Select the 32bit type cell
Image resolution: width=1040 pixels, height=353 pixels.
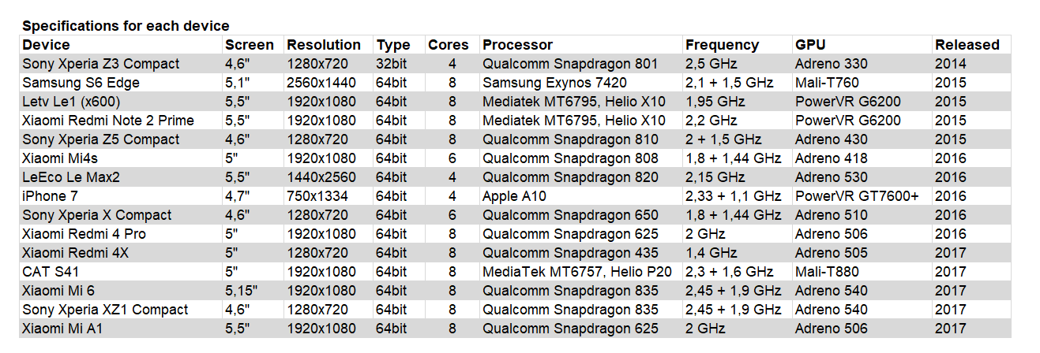[x=399, y=64]
